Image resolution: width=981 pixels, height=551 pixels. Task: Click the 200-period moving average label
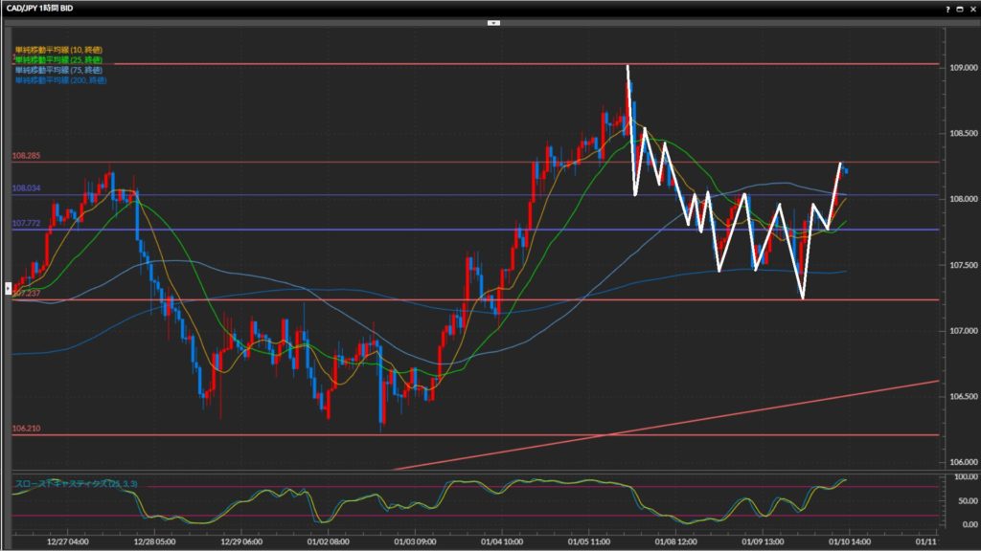[60, 79]
